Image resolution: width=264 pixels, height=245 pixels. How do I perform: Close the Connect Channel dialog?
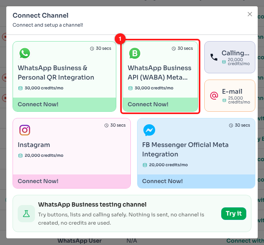(x=250, y=14)
